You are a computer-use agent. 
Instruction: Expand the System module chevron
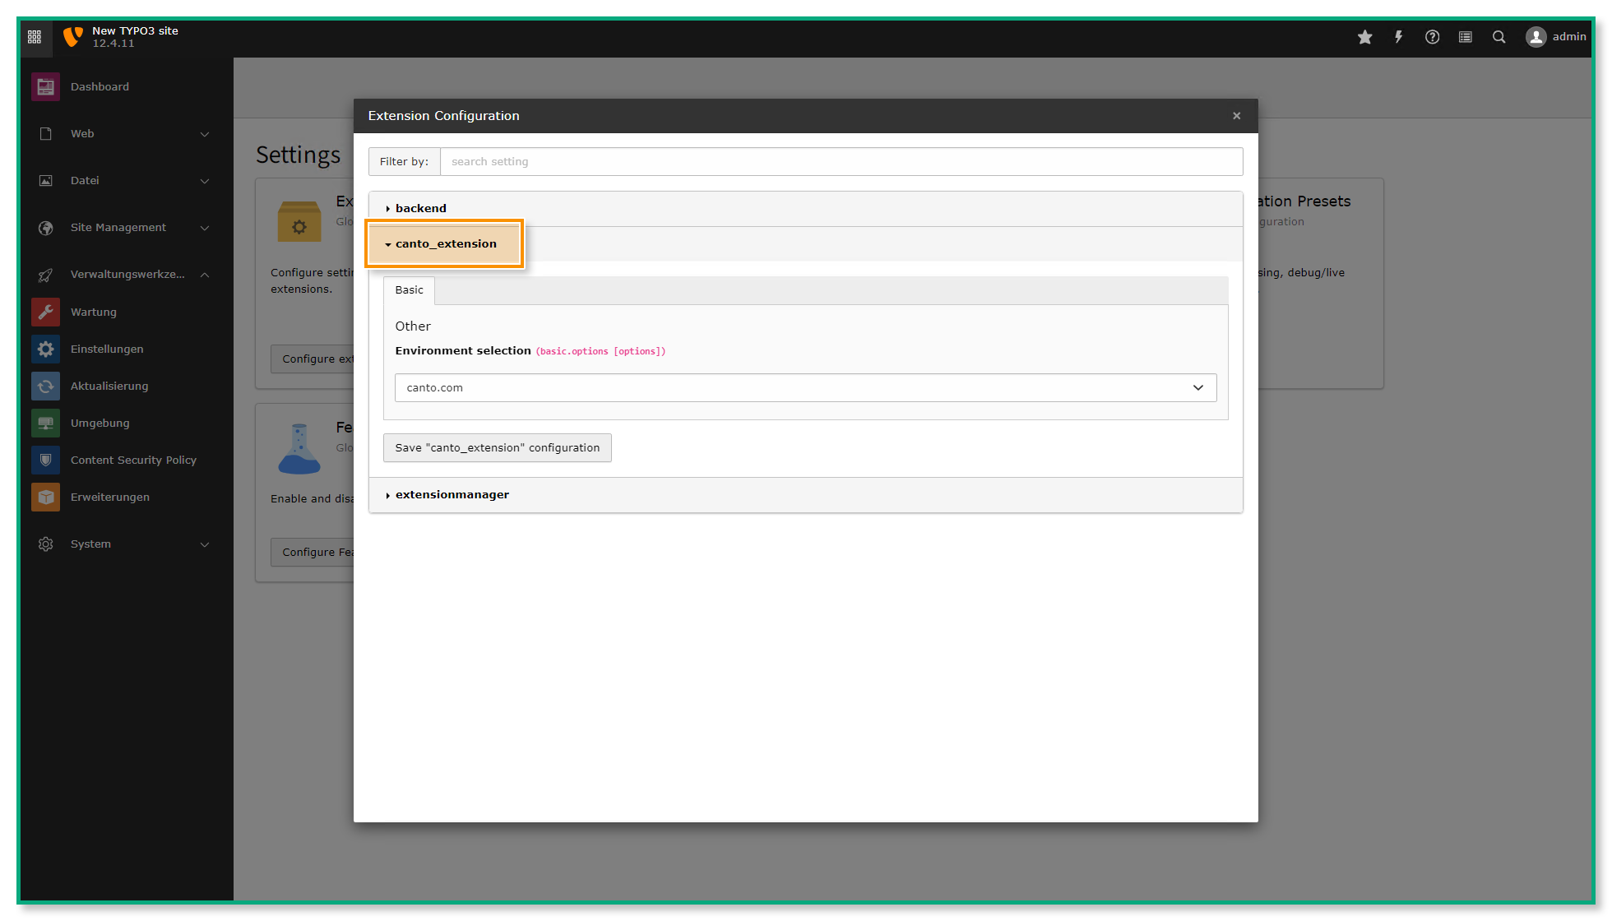click(x=205, y=544)
